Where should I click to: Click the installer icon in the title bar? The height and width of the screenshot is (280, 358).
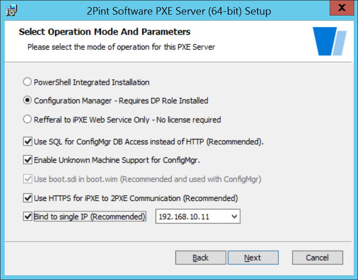click(11, 11)
